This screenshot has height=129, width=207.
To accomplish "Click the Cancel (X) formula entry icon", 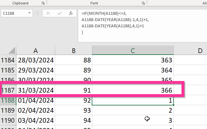I will (x=48, y=13).
